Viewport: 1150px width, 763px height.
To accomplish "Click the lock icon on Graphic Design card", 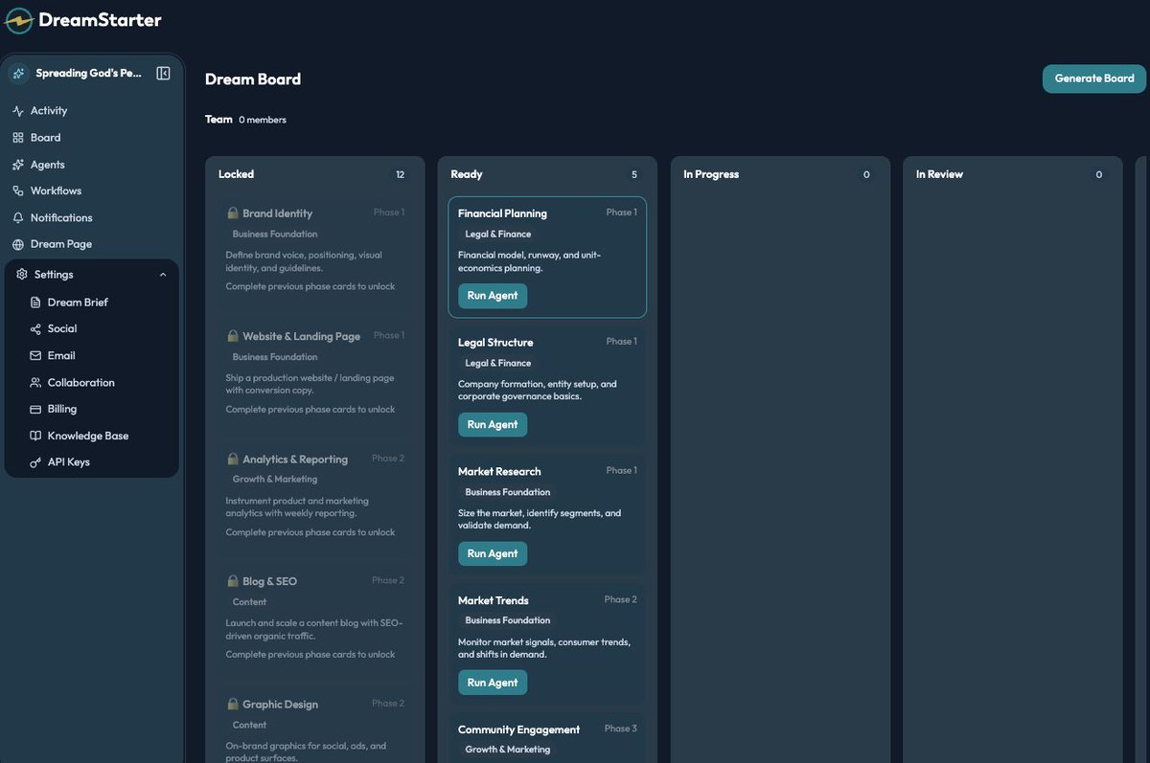I will [232, 704].
